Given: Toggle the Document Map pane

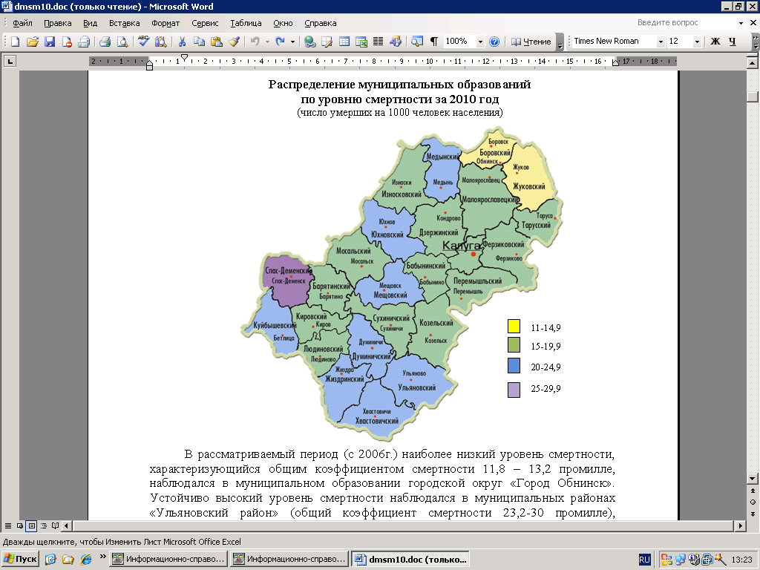Looking at the screenshot, I should click(x=417, y=42).
